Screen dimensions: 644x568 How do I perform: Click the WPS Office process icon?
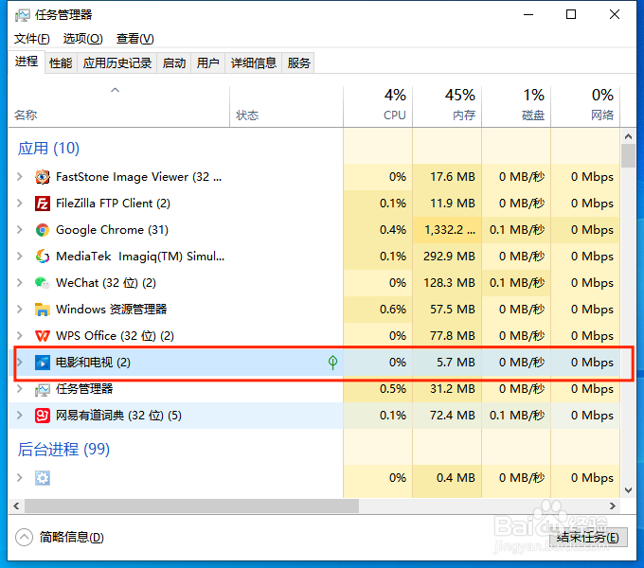[43, 336]
